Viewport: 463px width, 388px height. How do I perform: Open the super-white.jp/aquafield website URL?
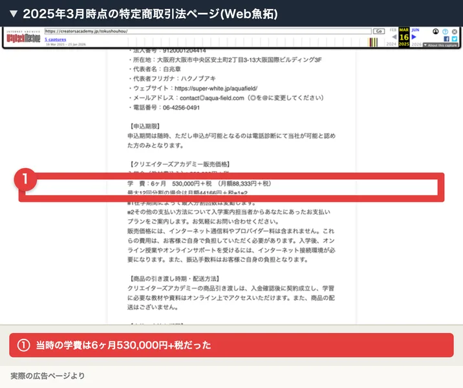point(216,89)
